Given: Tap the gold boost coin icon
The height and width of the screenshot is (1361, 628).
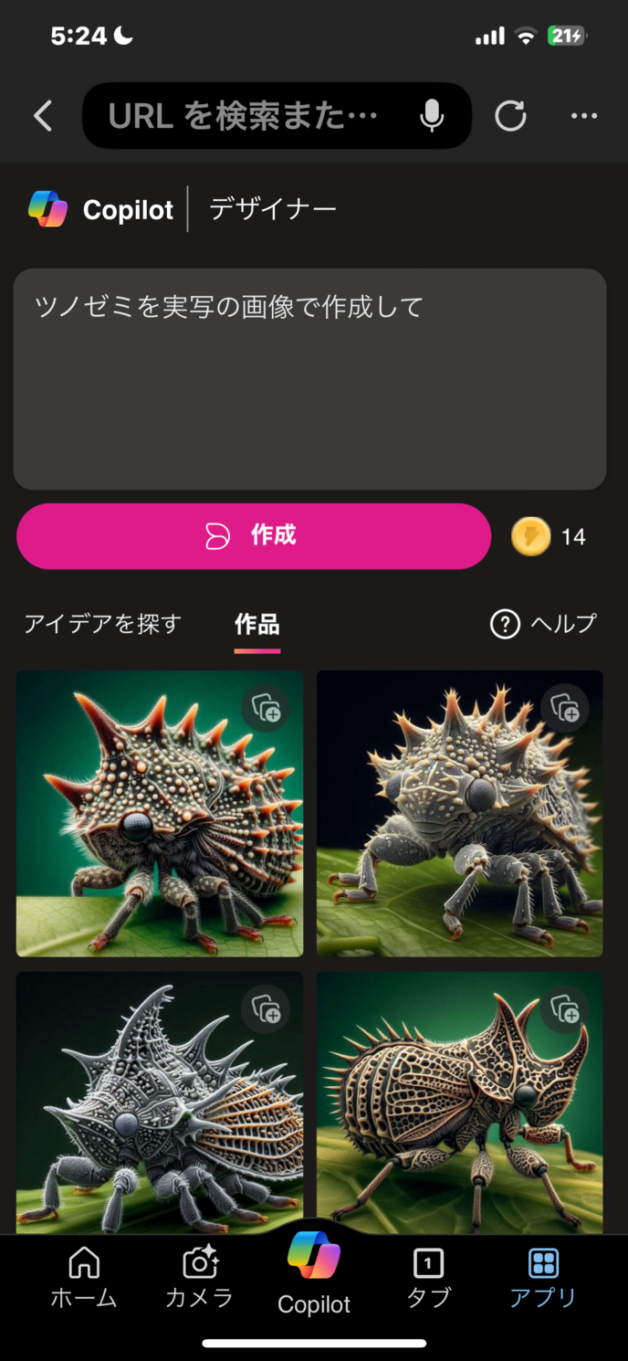Looking at the screenshot, I should [531, 536].
